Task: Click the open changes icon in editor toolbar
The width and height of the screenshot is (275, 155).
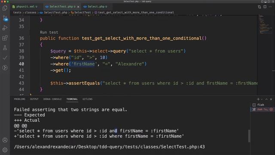Action: [260, 7]
